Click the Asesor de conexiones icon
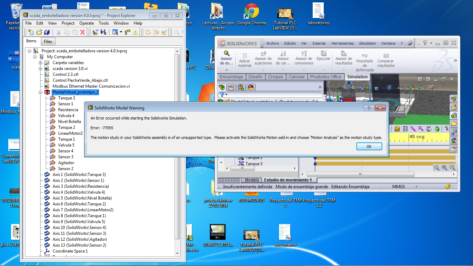 point(304,53)
